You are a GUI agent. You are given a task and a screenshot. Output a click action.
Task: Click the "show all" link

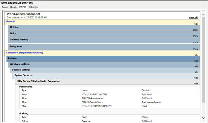coord(193,18)
